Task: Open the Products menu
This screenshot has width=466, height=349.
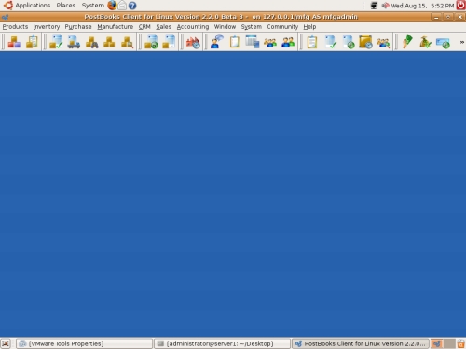Action: click(x=15, y=27)
